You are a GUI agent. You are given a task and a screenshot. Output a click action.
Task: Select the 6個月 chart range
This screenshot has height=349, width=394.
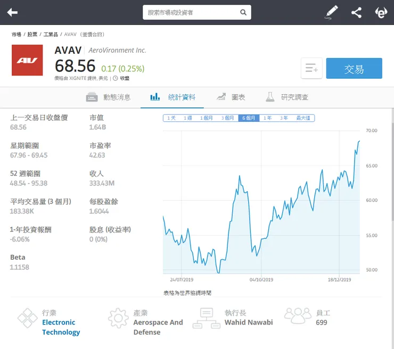pyautogui.click(x=249, y=118)
